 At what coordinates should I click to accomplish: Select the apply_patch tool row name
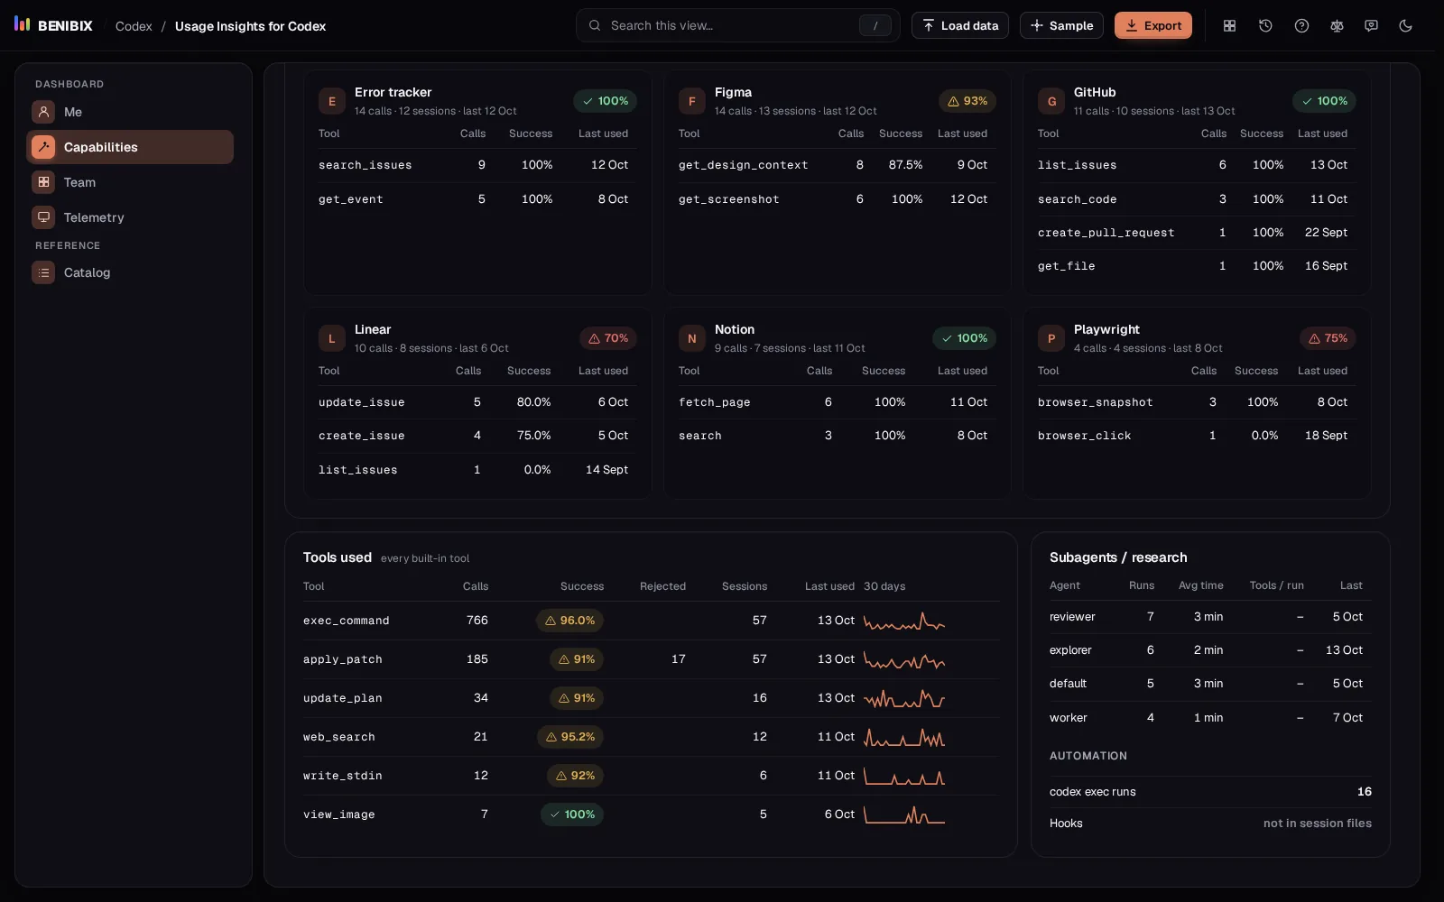(342, 659)
